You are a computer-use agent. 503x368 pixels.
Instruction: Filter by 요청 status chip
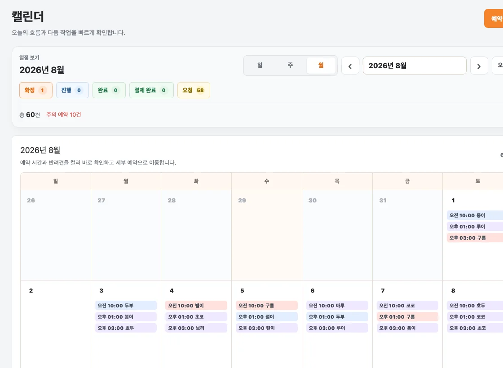[194, 90]
